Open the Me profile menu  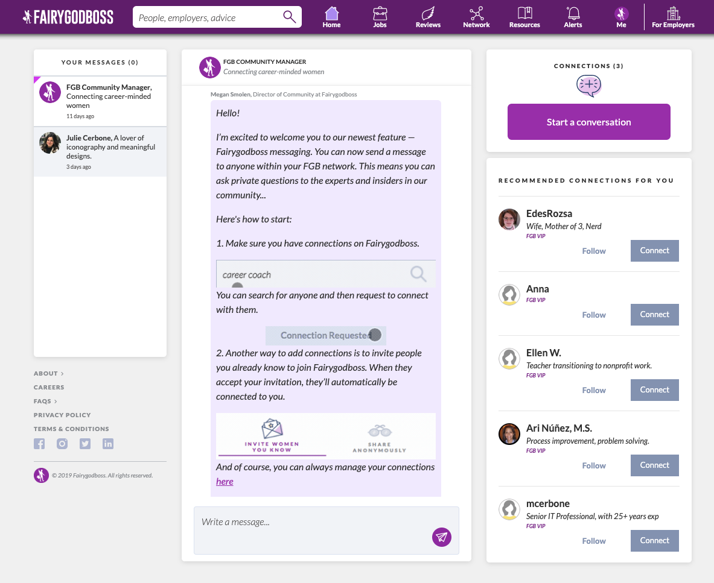(621, 17)
